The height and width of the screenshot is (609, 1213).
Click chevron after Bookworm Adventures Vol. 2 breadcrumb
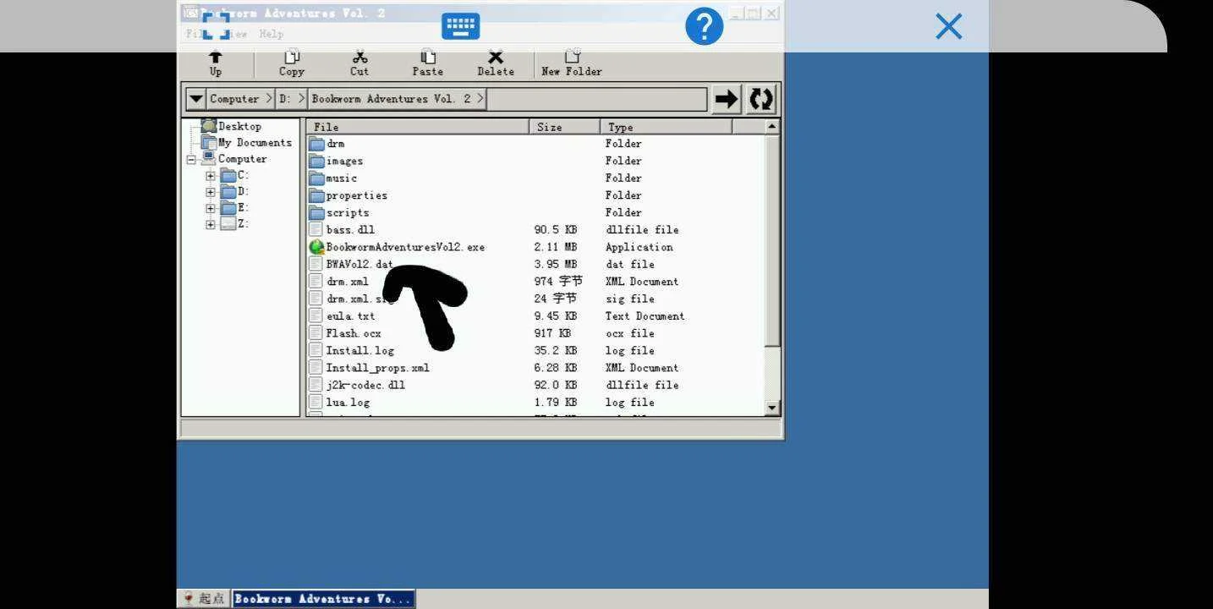pos(480,99)
